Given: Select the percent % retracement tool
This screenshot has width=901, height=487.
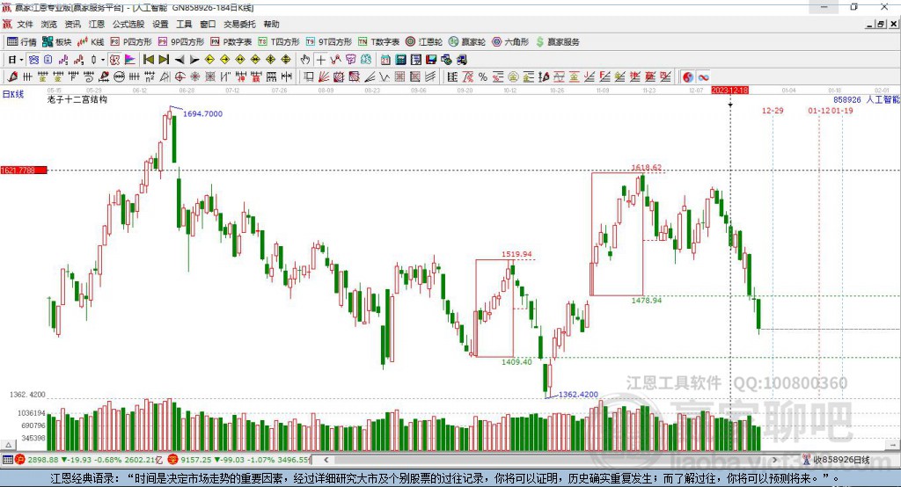Looking at the screenshot, I should 483,77.
